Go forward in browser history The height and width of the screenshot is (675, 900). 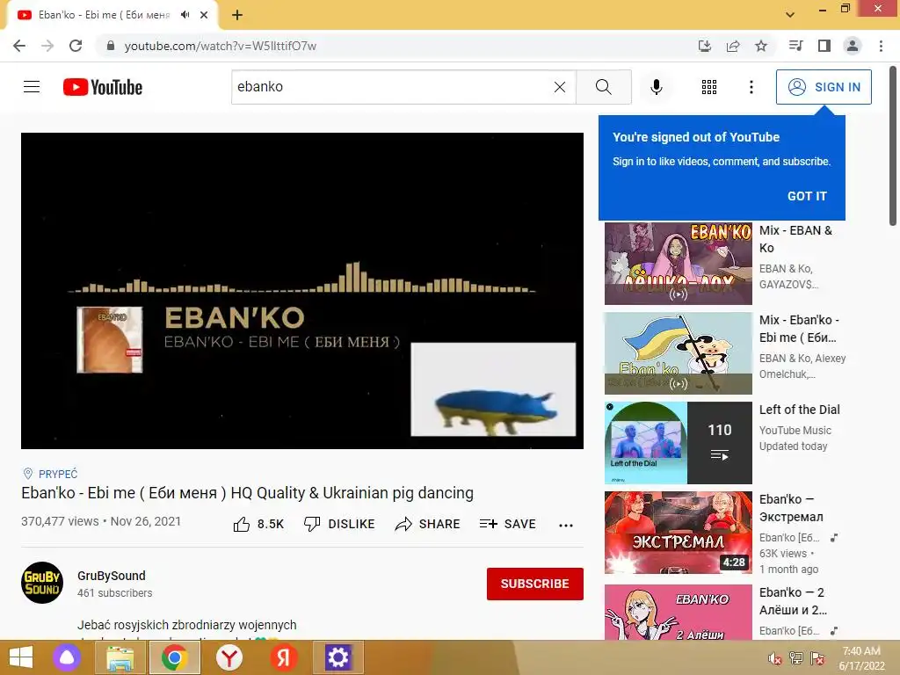(47, 46)
